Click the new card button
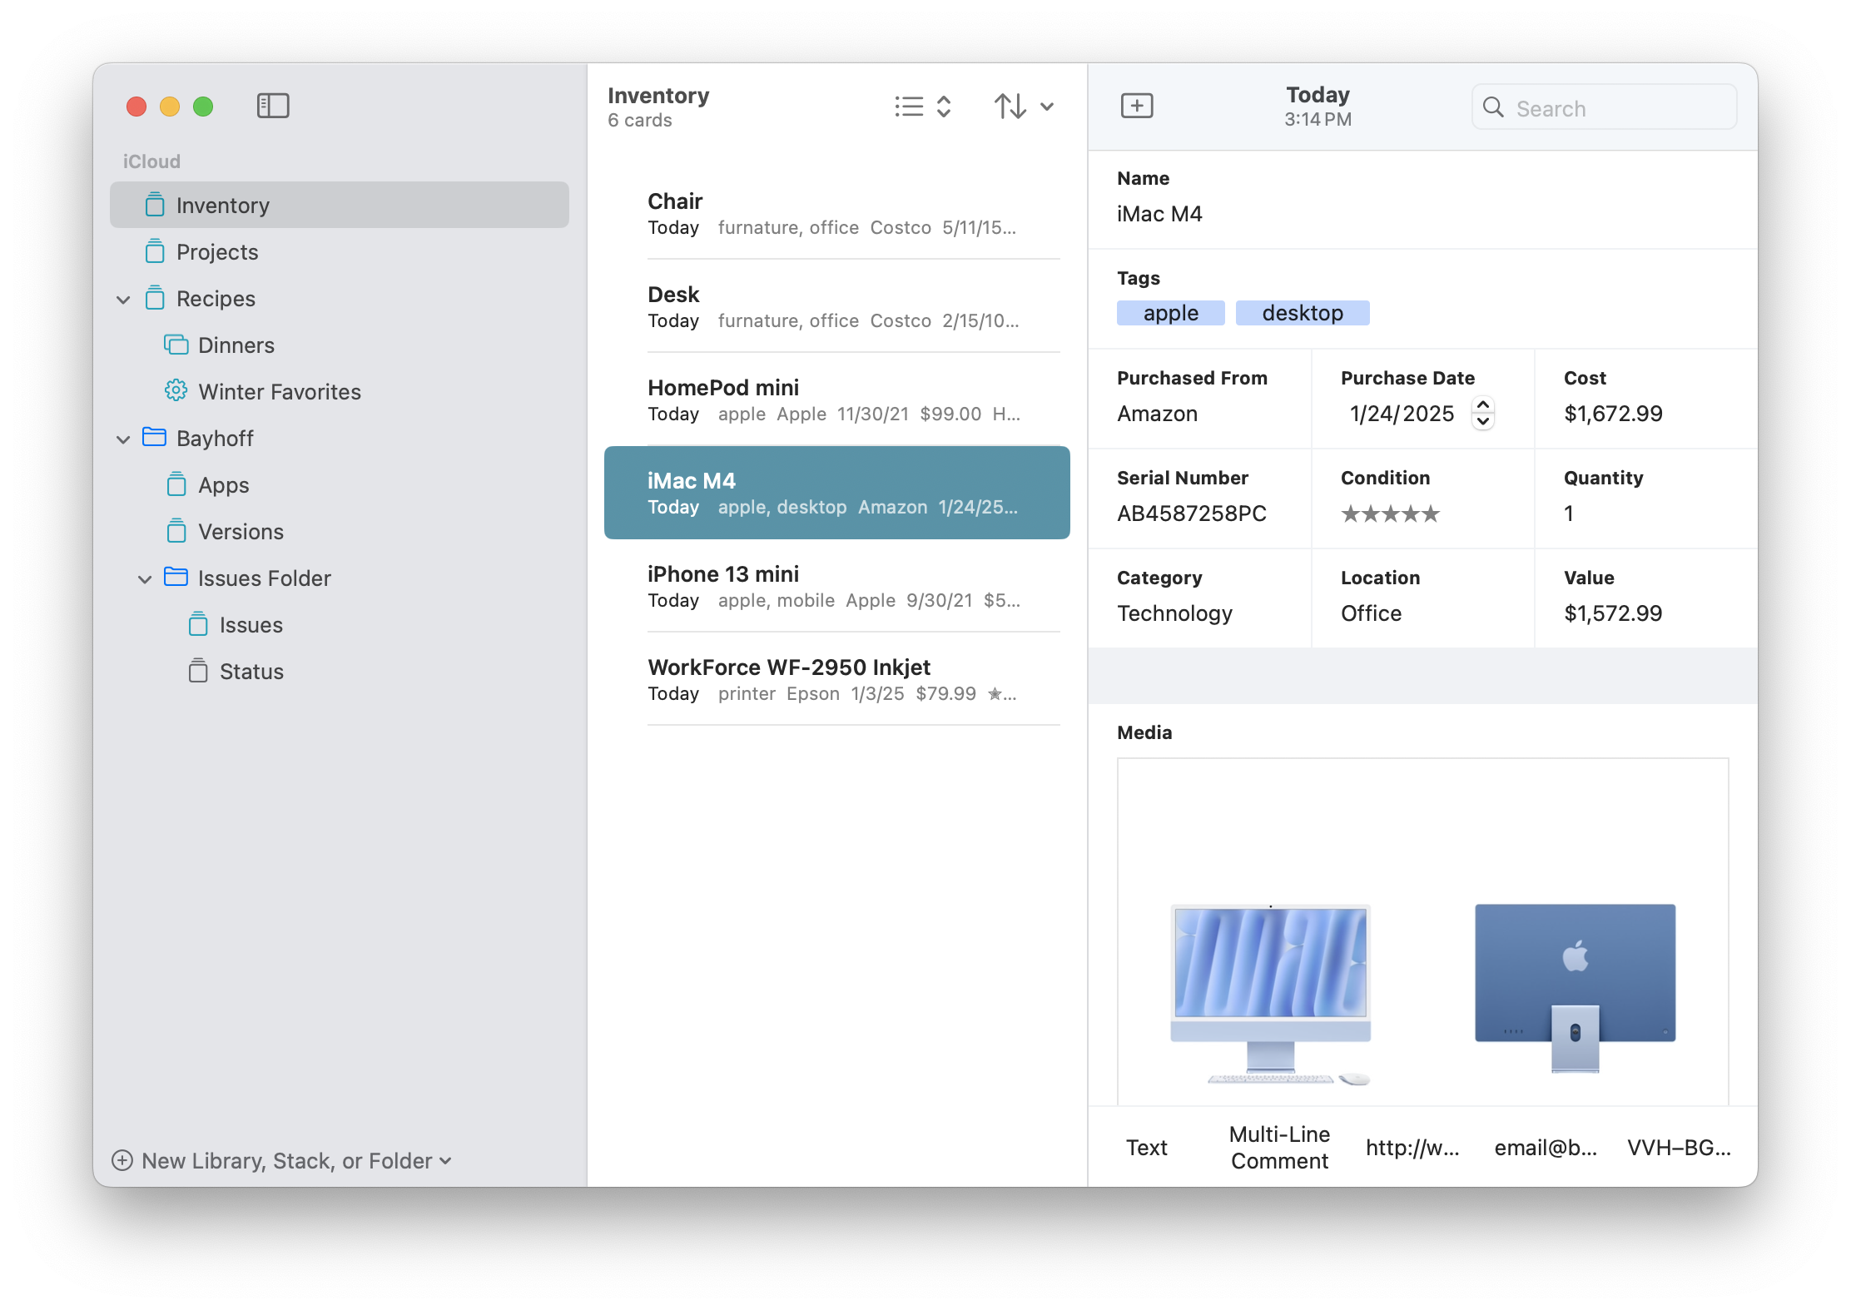Viewport: 1851px width, 1310px height. (x=1137, y=107)
